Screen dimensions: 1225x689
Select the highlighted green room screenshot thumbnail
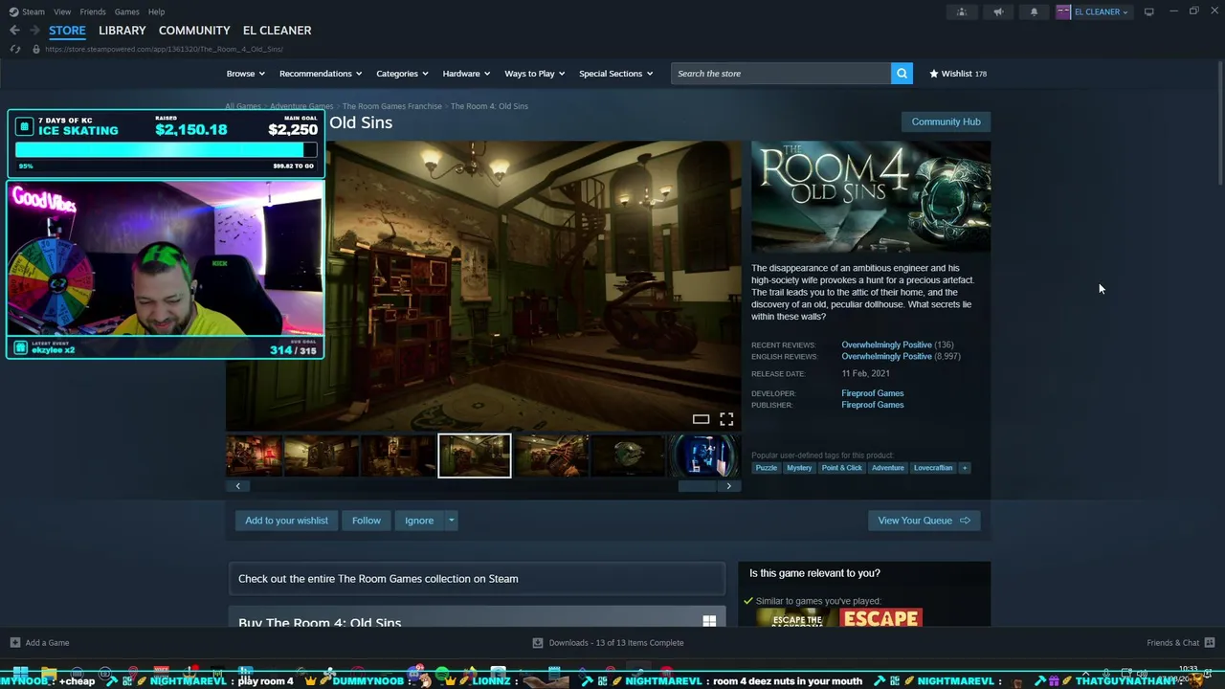(475, 456)
